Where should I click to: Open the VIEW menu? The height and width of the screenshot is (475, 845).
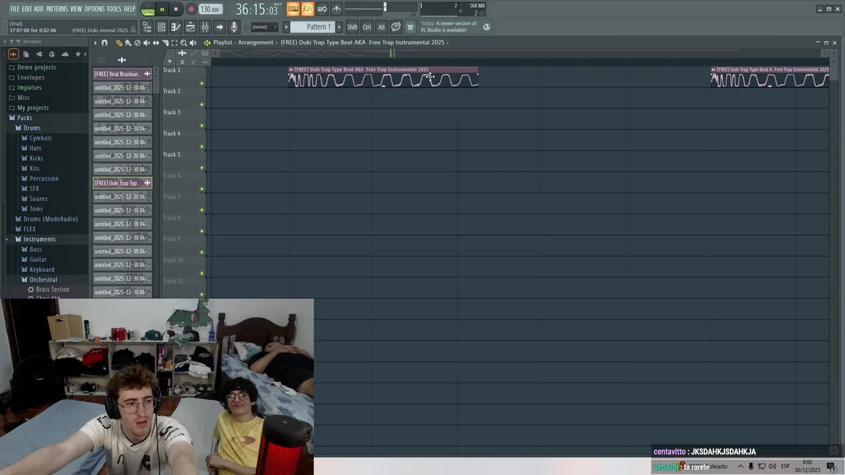(x=76, y=9)
